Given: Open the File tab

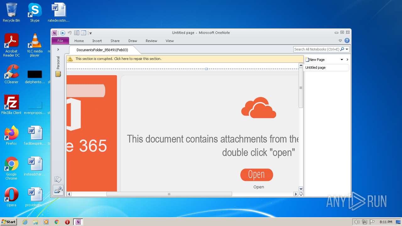Looking at the screenshot, I should click(60, 41).
